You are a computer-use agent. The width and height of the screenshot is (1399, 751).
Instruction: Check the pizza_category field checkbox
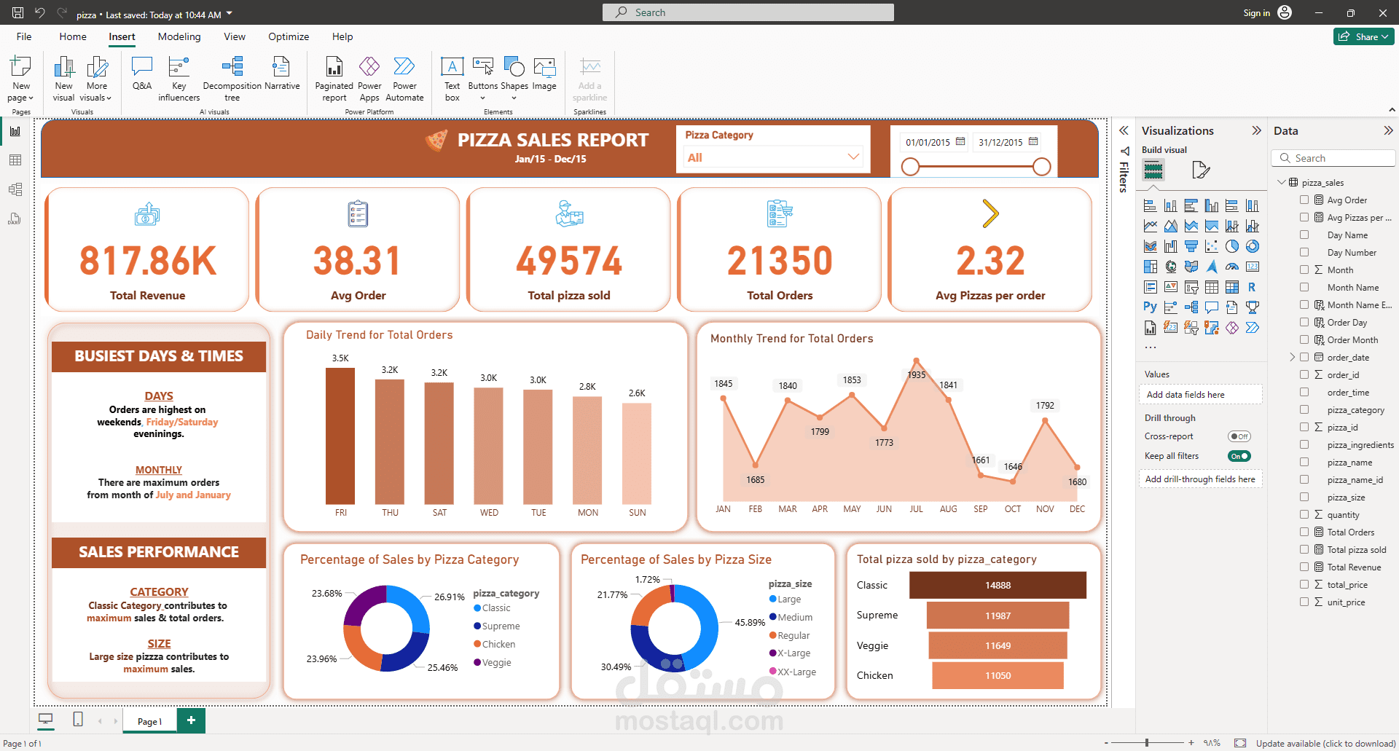click(x=1304, y=409)
